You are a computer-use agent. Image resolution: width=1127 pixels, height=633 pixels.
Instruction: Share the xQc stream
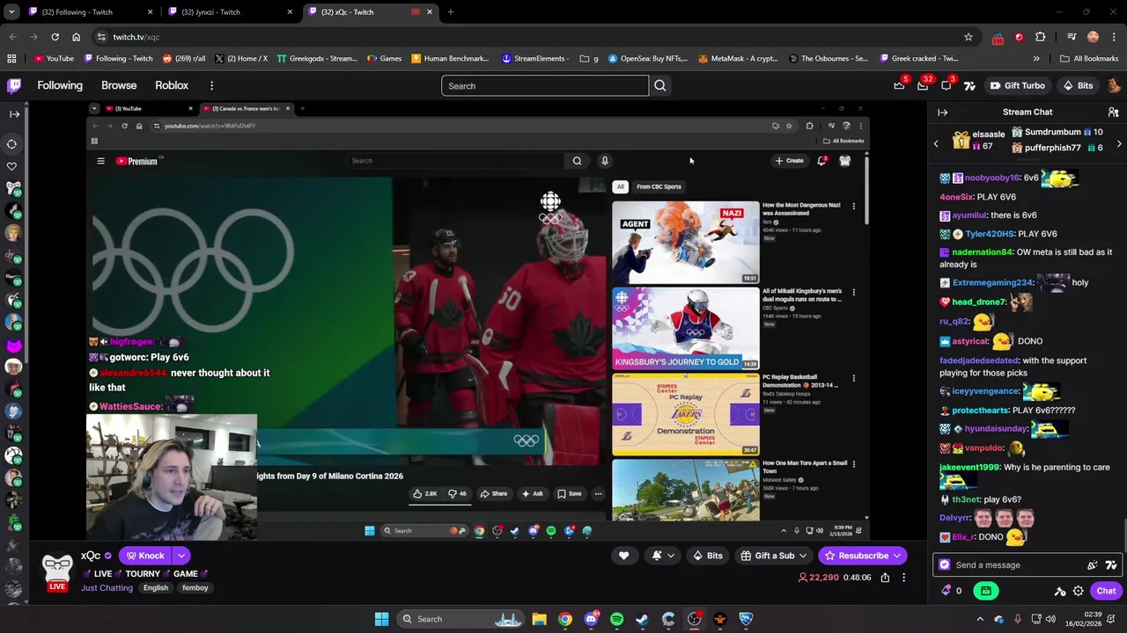coord(885,578)
